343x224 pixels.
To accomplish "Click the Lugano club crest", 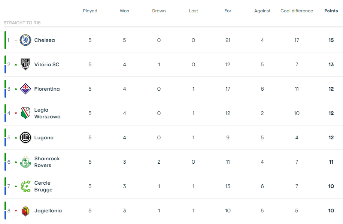I will pyautogui.click(x=25, y=137).
